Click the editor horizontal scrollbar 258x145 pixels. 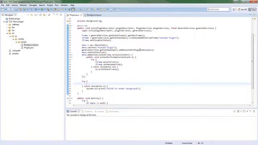click(x=162, y=105)
